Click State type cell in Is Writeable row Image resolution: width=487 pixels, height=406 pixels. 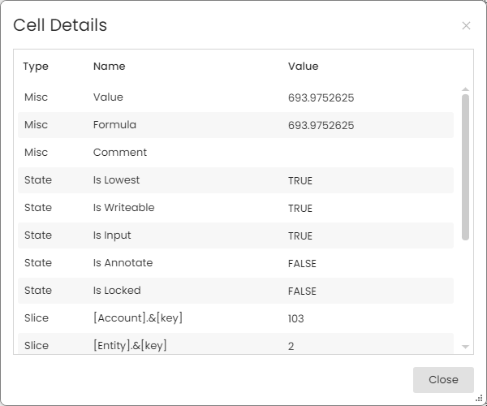38,208
